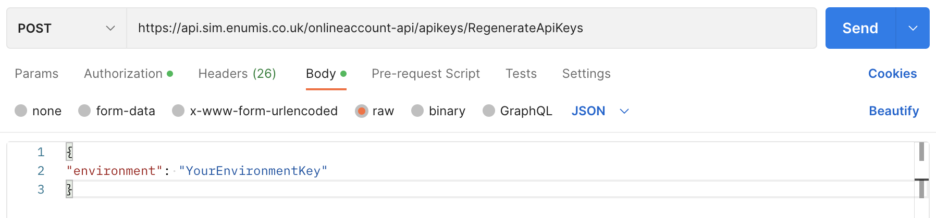Switch to the Params tab

point(36,74)
